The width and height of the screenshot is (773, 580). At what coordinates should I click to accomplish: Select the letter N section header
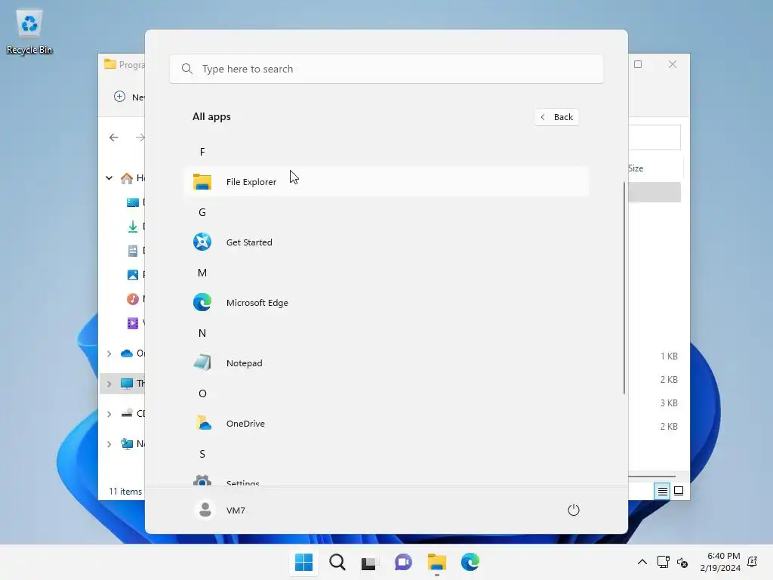click(202, 333)
